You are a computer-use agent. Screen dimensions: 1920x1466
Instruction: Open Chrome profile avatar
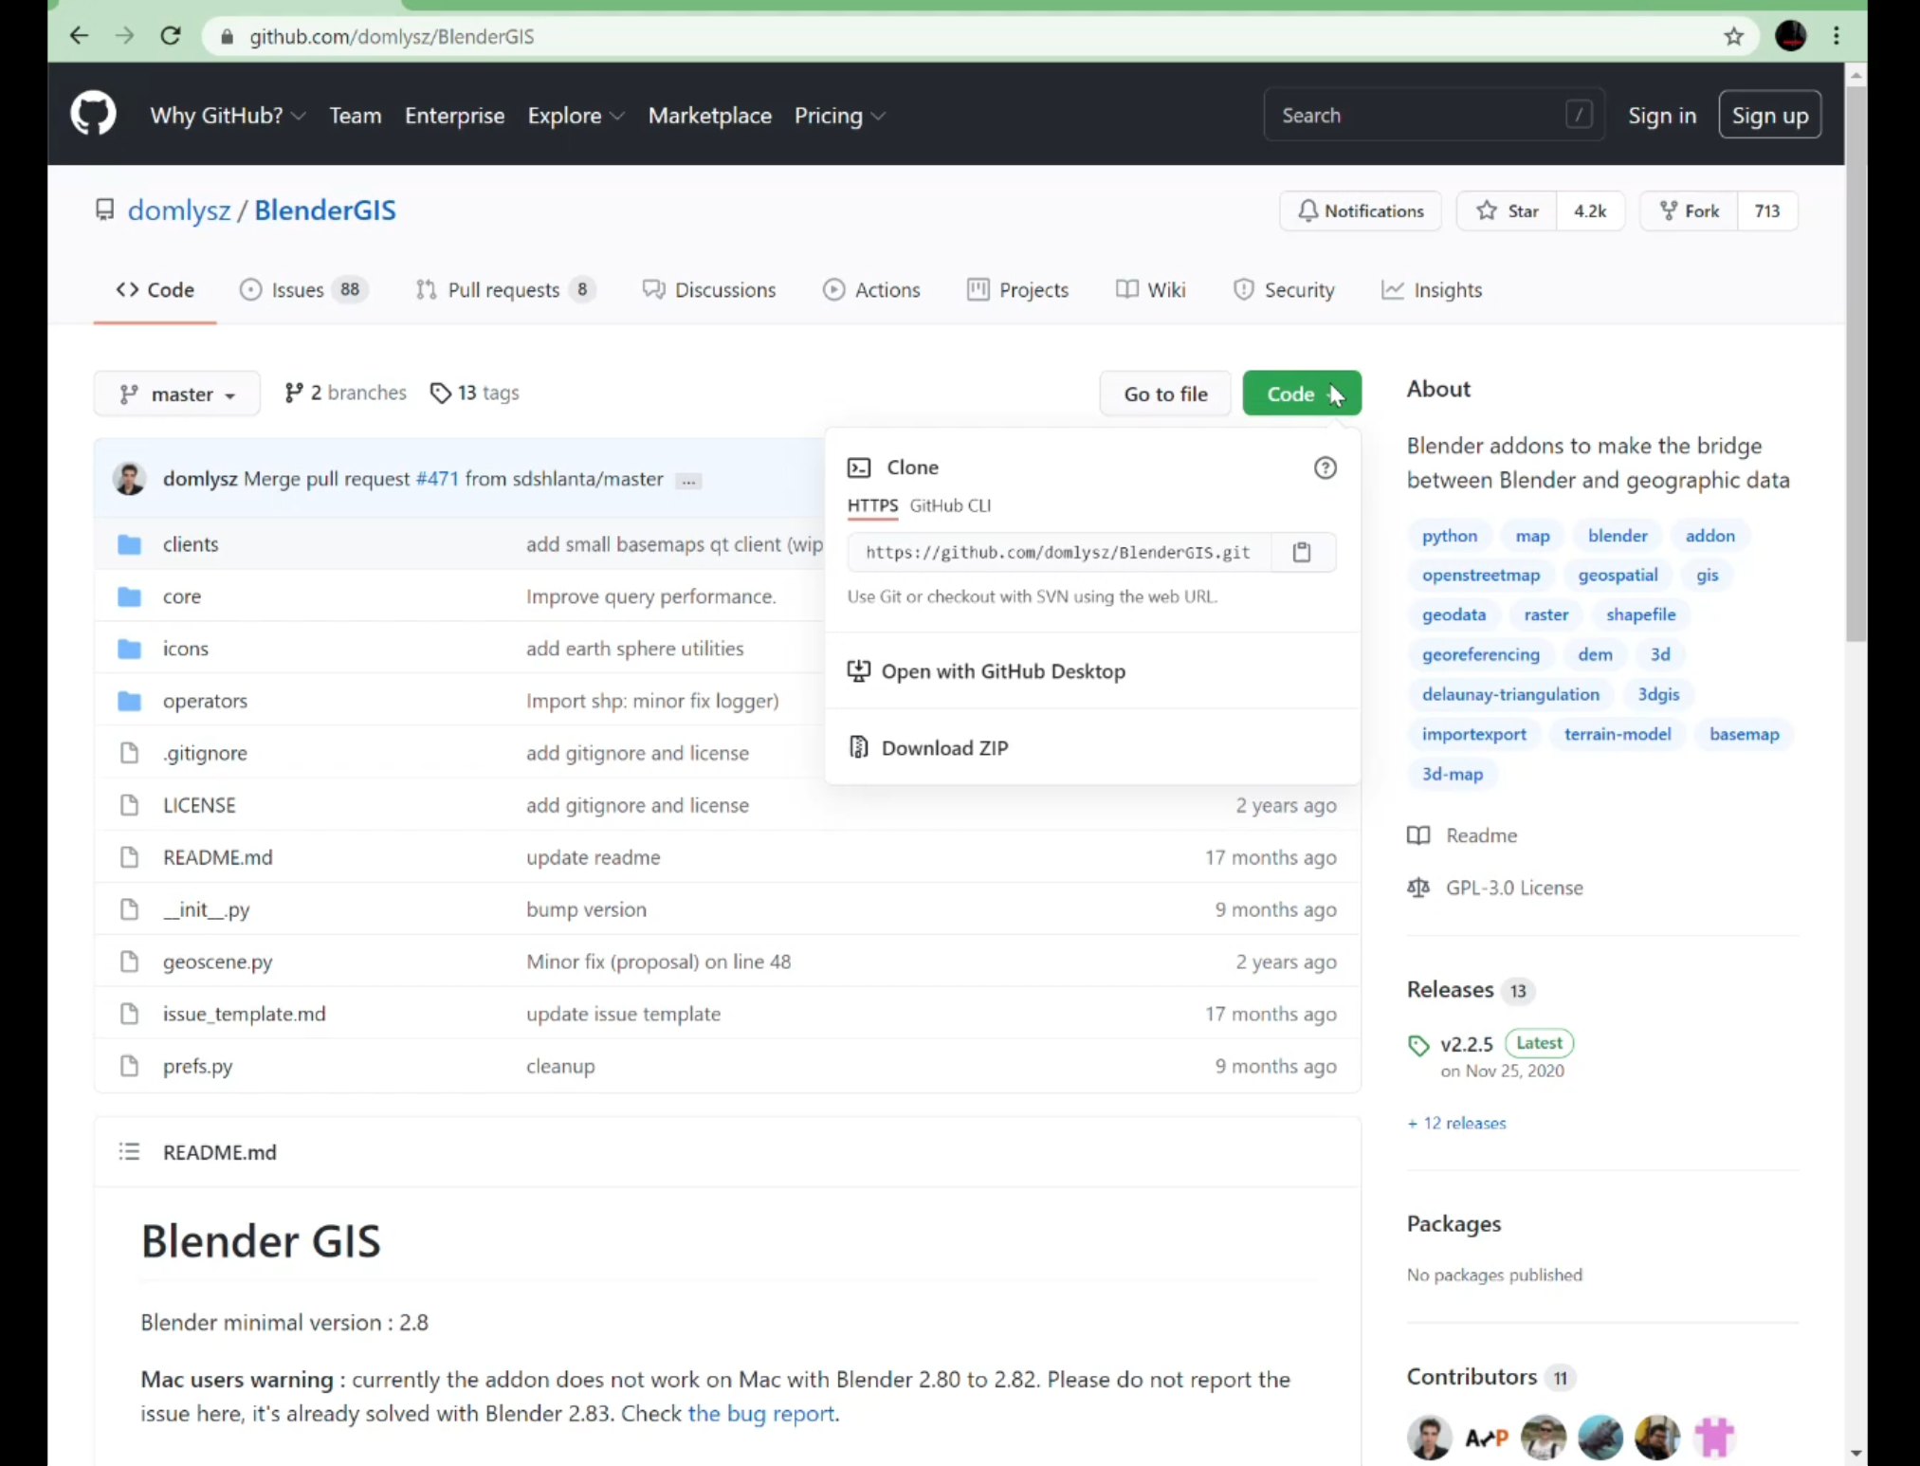click(1790, 36)
